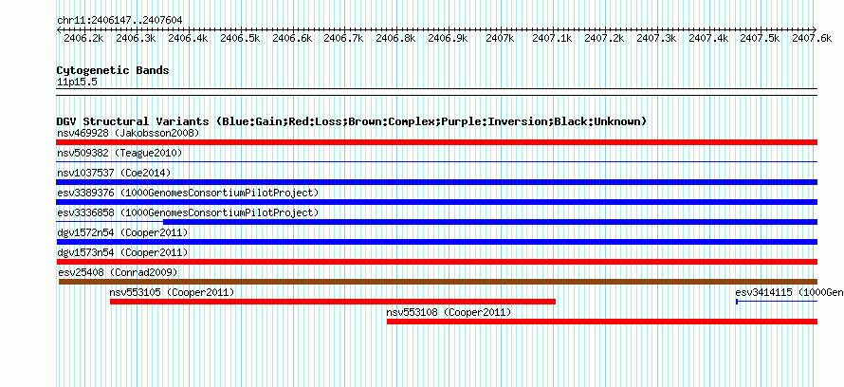Select the red nsv469928 loss bar
Viewport: 844px width, 387px height.
click(436, 142)
